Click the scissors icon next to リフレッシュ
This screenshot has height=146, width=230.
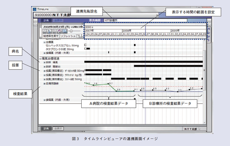click(79, 36)
